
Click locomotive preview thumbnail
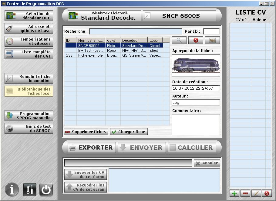point(196,65)
